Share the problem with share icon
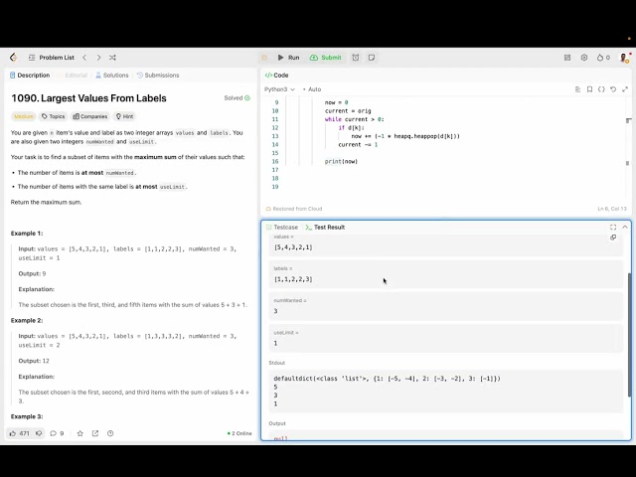Viewport: 636px width, 477px height. coord(95,433)
